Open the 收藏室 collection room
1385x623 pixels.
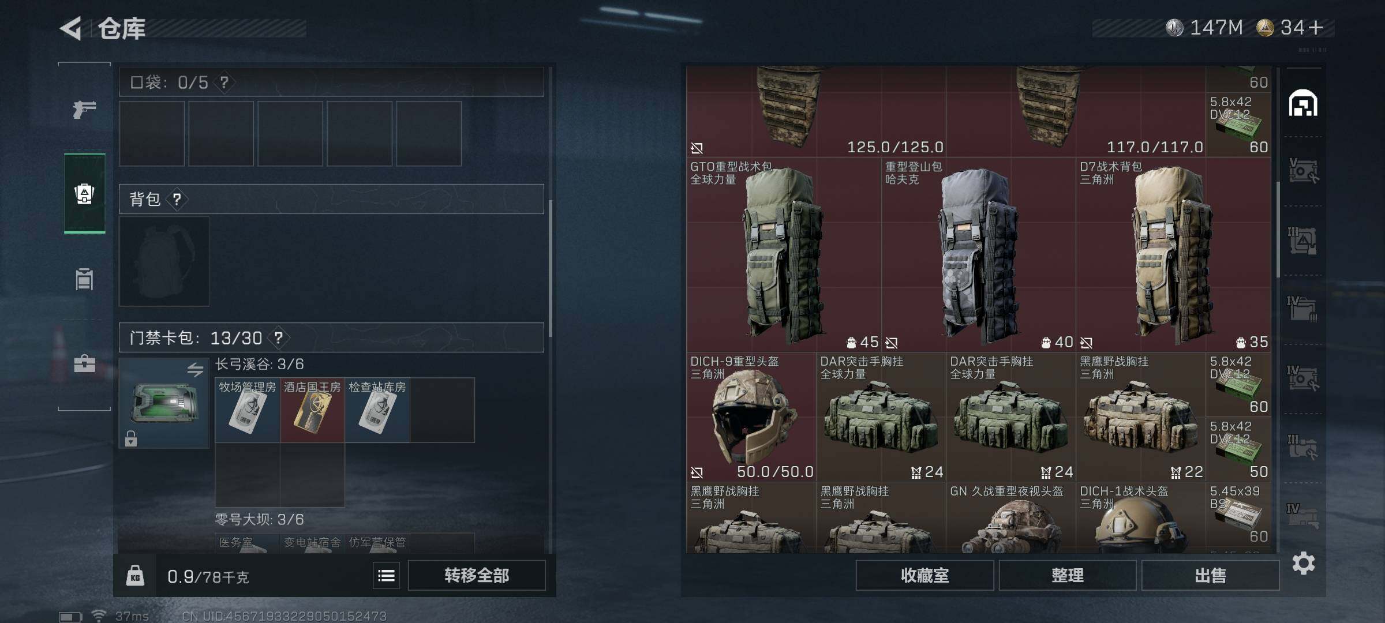pos(924,575)
